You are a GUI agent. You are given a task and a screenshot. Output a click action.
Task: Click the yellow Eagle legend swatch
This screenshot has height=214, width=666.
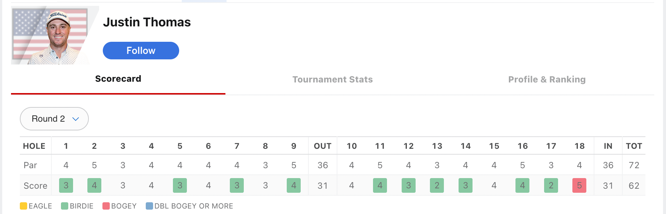coord(23,206)
